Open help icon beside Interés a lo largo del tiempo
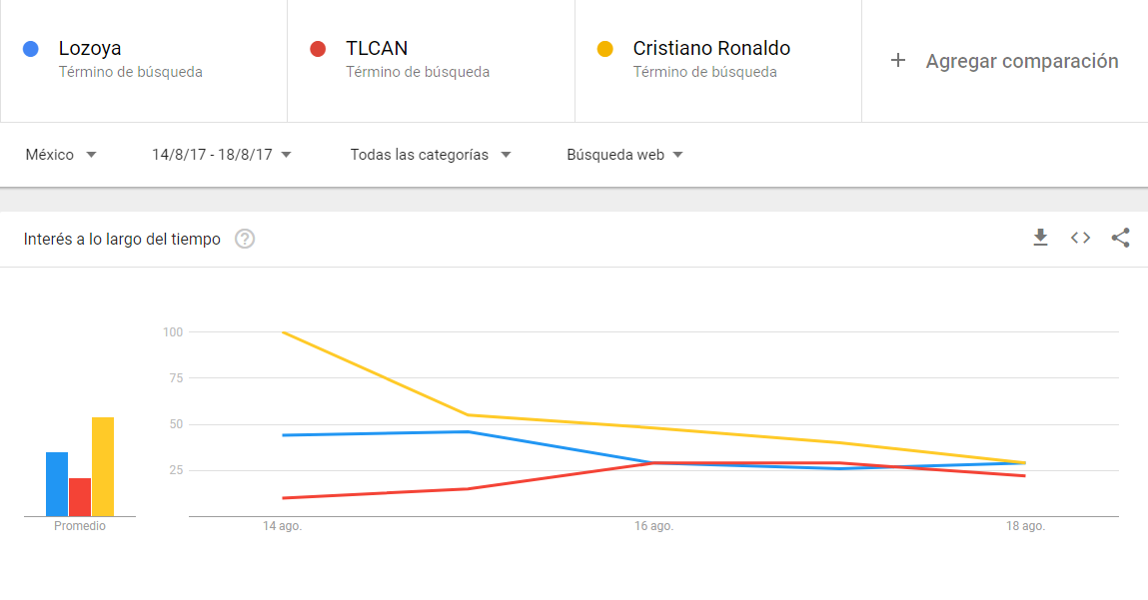The width and height of the screenshot is (1148, 600). point(245,239)
